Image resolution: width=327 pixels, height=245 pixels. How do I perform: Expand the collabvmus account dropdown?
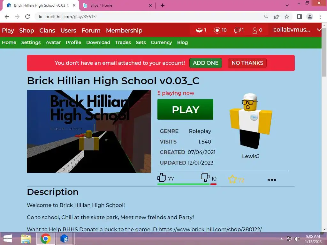[x=319, y=30]
